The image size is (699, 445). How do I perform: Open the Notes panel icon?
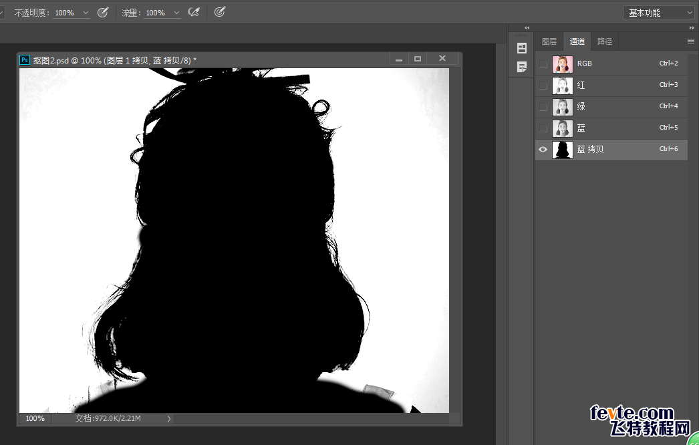tap(521, 67)
